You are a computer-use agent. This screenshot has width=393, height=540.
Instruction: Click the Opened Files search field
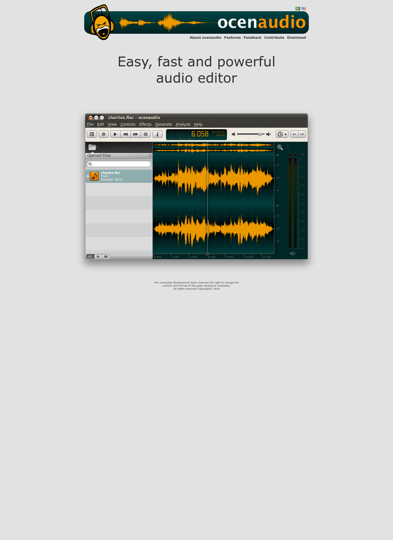(119, 164)
